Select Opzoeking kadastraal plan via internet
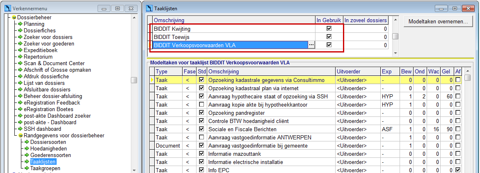480x173 pixels. pyautogui.click(x=271, y=88)
